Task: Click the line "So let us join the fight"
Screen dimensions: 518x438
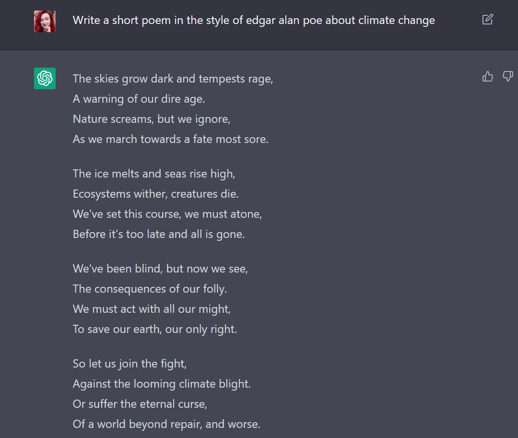Action: (x=129, y=364)
